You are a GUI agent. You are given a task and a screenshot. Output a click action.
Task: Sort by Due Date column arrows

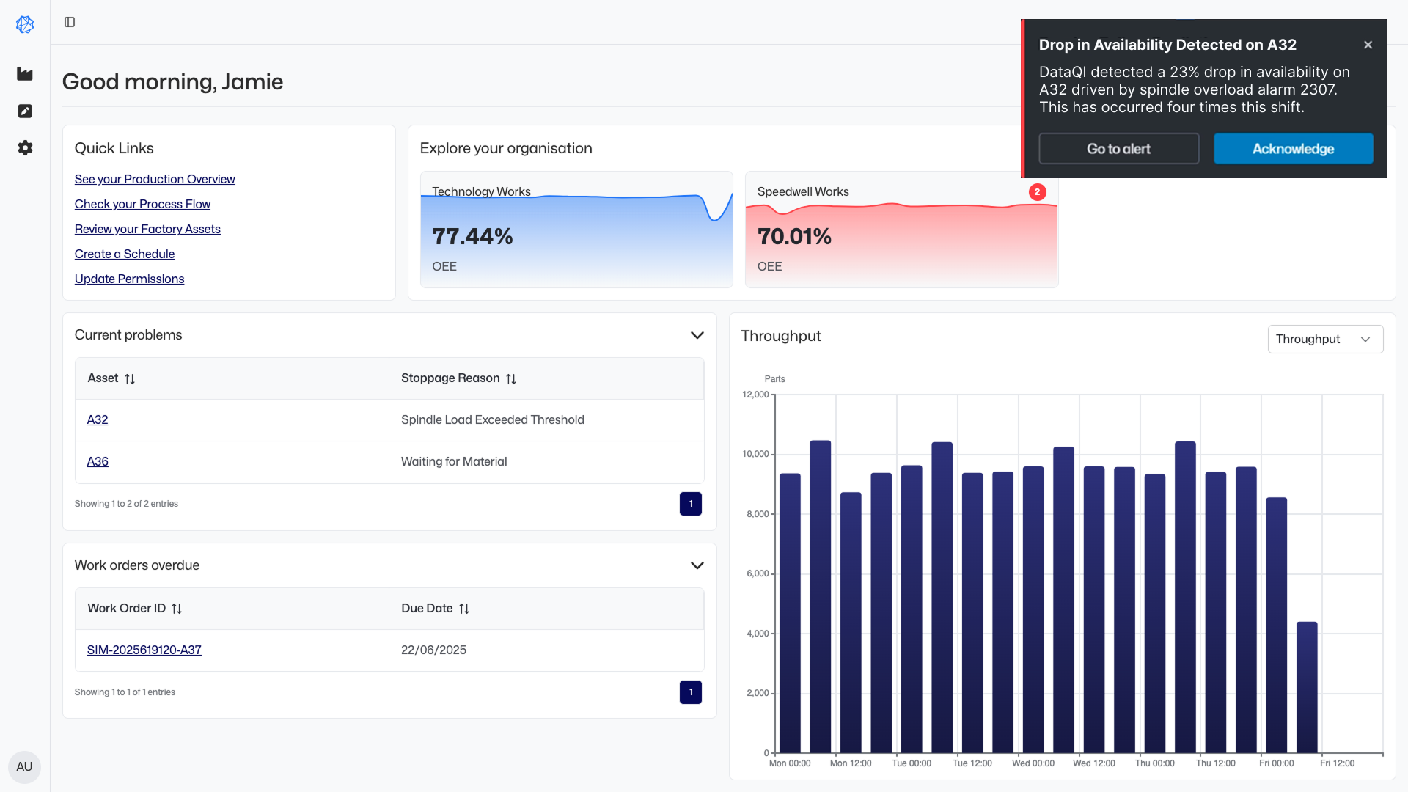(464, 609)
